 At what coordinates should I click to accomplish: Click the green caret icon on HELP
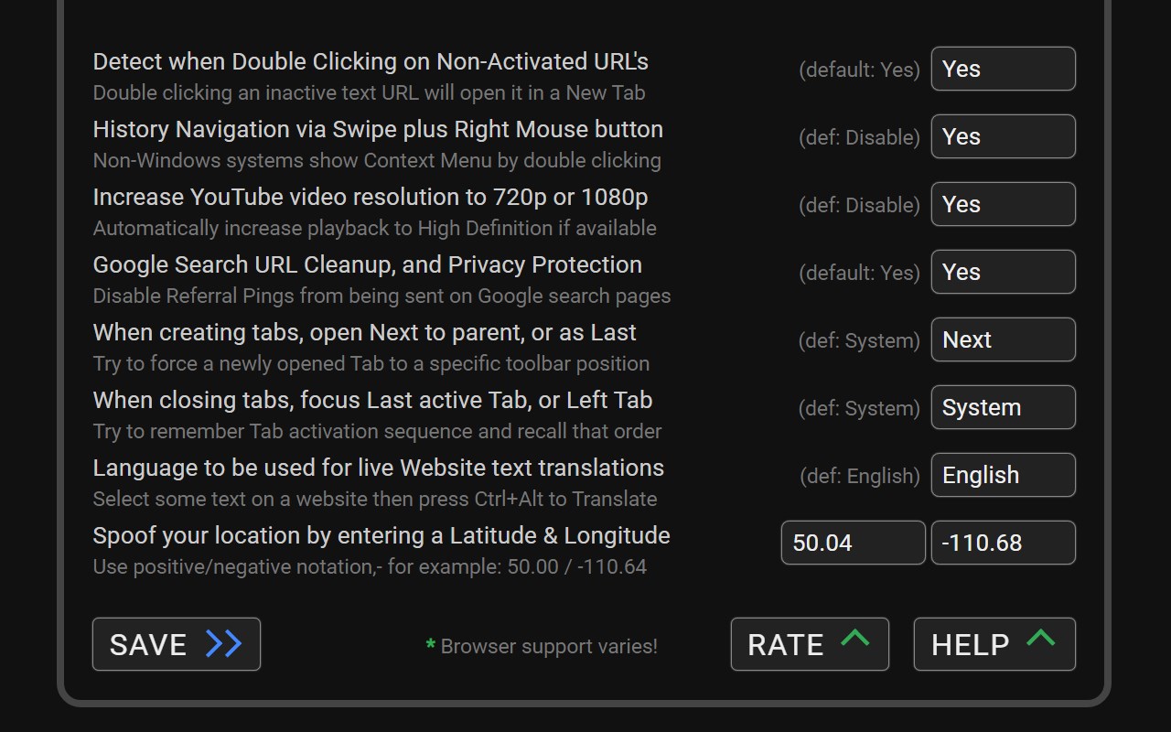(1041, 638)
